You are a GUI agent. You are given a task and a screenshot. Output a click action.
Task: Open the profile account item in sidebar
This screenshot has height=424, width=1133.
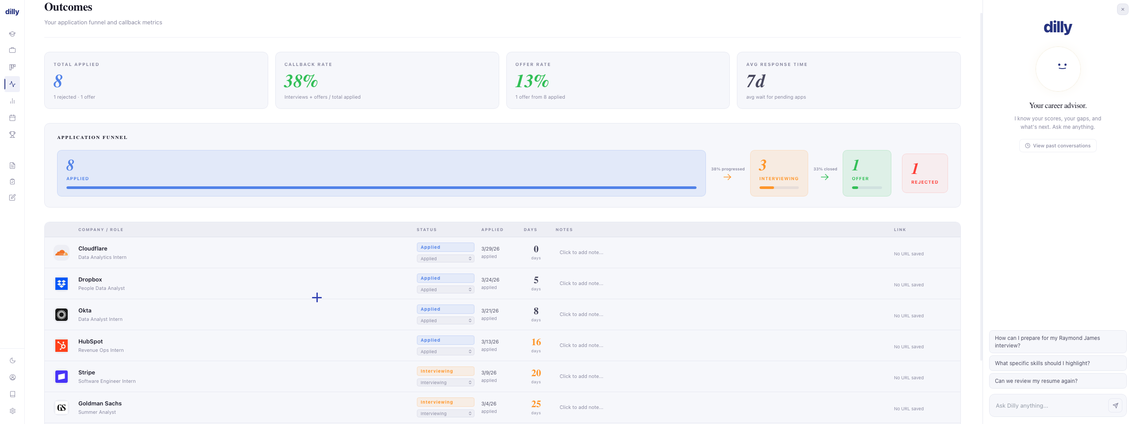point(12,377)
